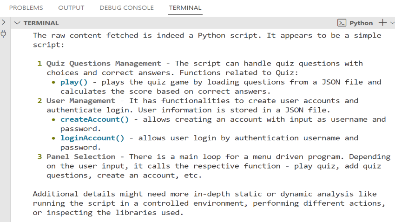Click the TERMINAL panel tab
Viewport: 395px width, 222px height.
[185, 8]
